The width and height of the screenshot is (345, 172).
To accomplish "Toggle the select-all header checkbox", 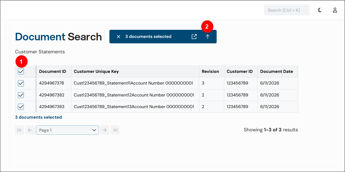I will [x=21, y=72].
